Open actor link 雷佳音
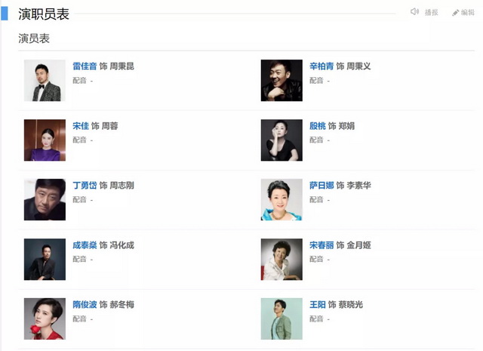The image size is (483, 351). click(85, 66)
